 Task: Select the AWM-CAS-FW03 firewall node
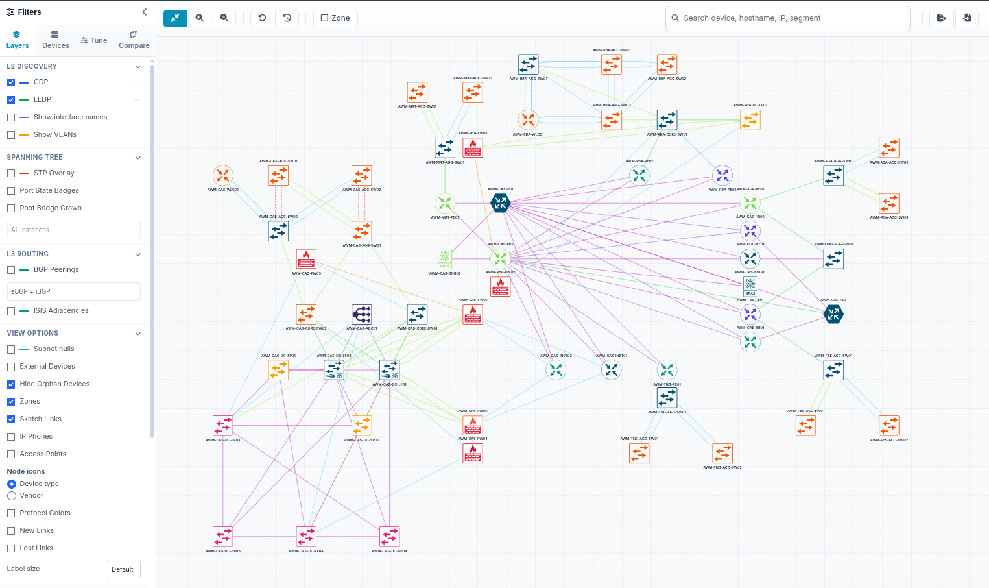(306, 259)
